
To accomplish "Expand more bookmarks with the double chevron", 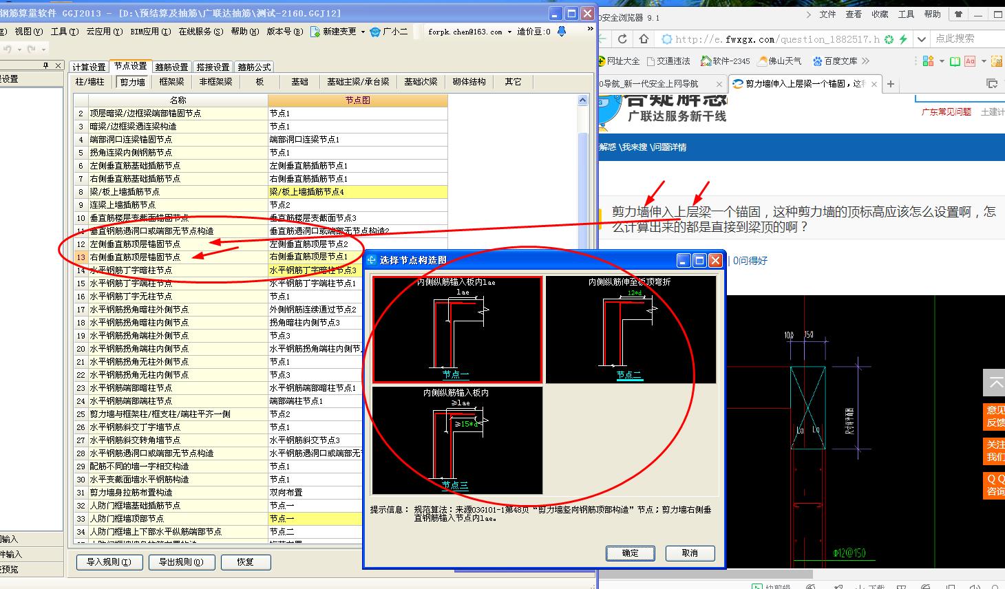I will pos(865,61).
